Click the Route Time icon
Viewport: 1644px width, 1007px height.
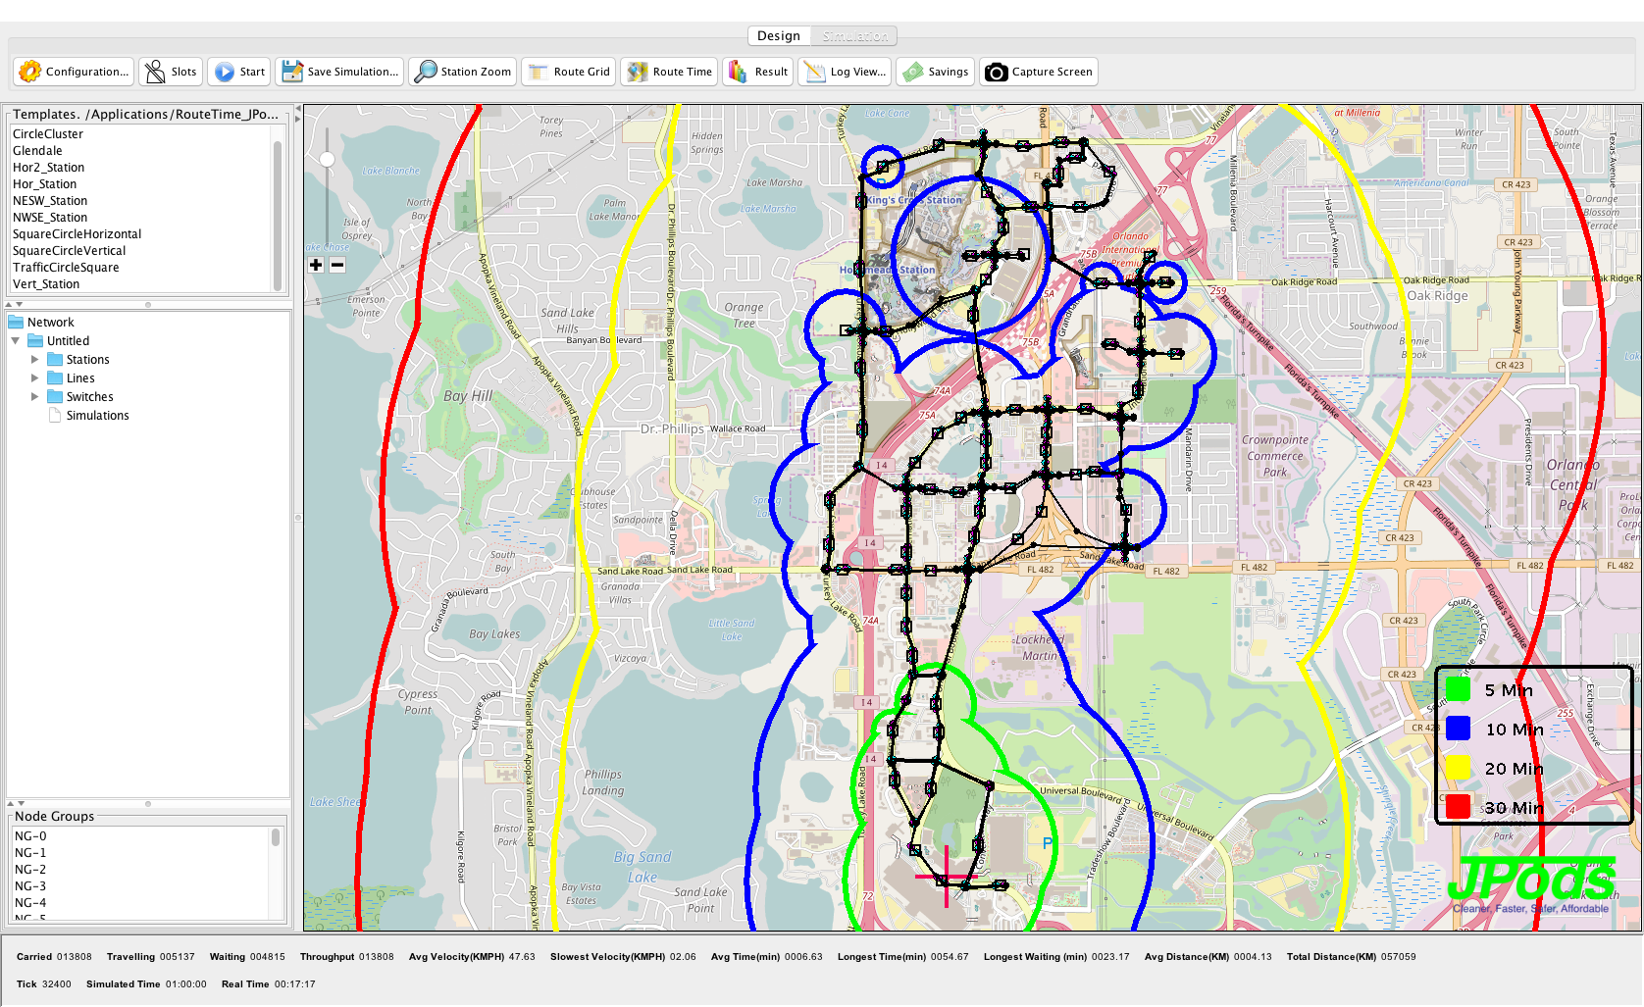pyautogui.click(x=638, y=72)
